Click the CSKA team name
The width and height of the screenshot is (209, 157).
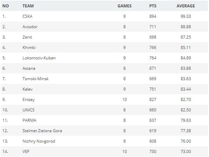pyautogui.click(x=27, y=16)
